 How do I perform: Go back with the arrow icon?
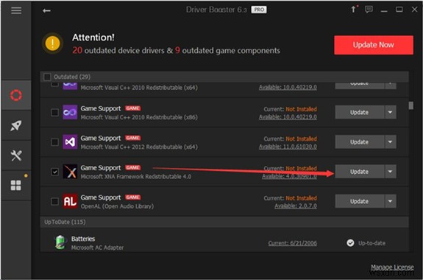pos(46,10)
